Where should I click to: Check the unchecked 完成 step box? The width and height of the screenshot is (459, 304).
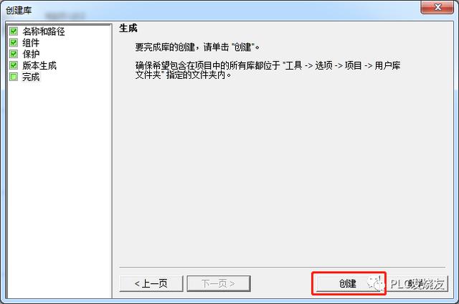(14, 77)
